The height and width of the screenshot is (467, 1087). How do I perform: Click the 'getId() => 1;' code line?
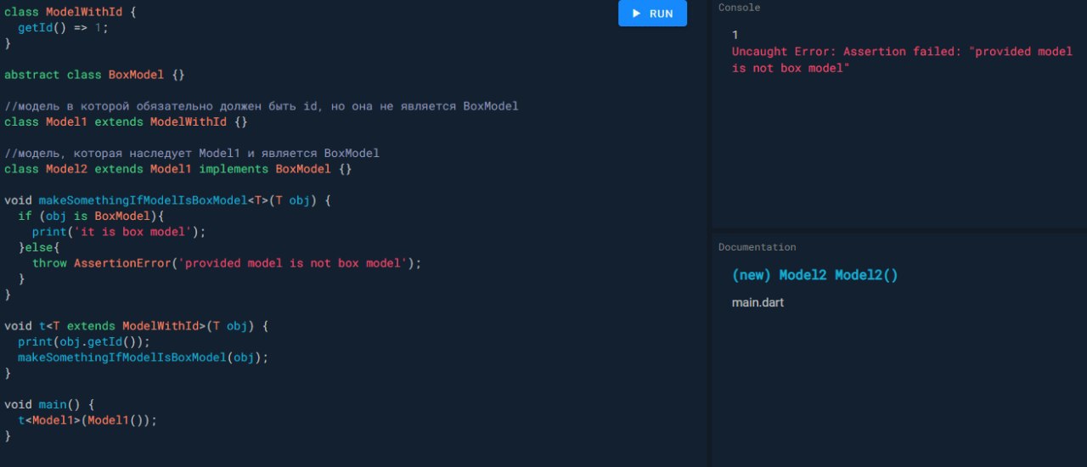tap(64, 28)
